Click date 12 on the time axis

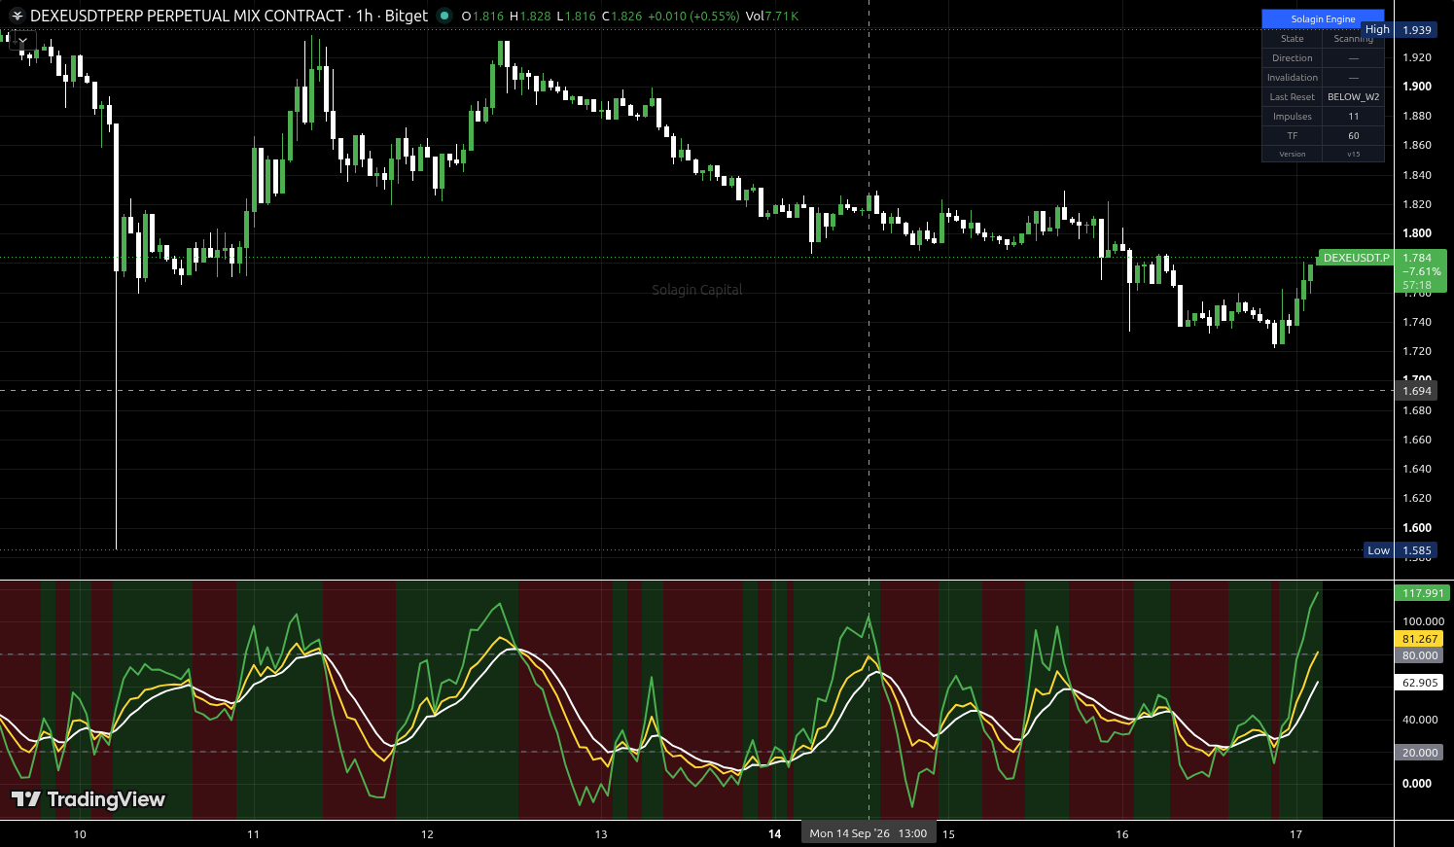click(x=427, y=834)
